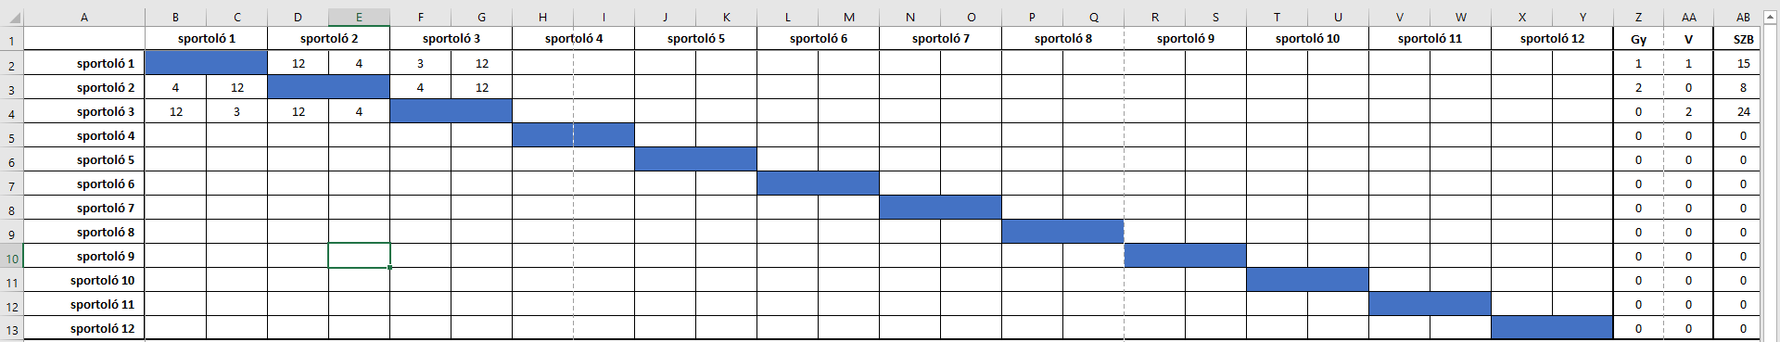This screenshot has width=1780, height=342.
Task: Select the blue diagonal cell in row 2
Action: (x=206, y=63)
